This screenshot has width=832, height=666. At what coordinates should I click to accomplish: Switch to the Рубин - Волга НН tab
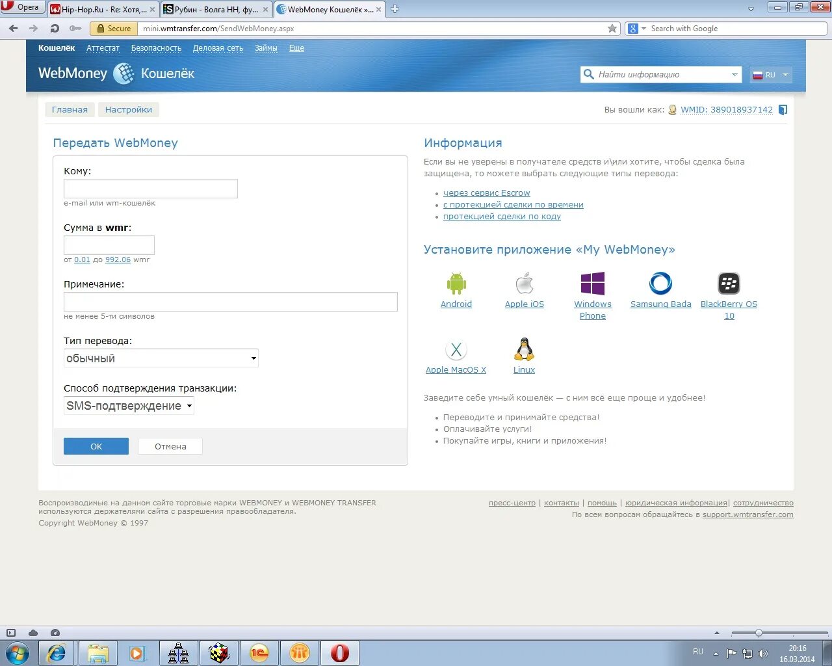[x=216, y=9]
